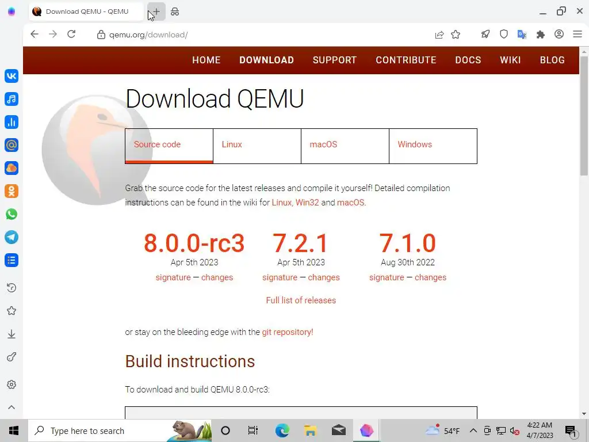The width and height of the screenshot is (589, 442).
Task: Open CONTRIBUTE in site navigation
Action: click(x=406, y=60)
